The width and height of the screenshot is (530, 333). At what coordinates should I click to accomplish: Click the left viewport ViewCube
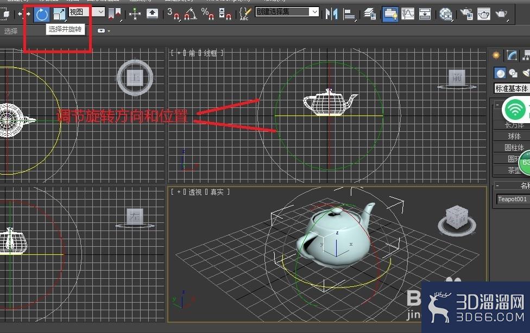[x=135, y=218]
